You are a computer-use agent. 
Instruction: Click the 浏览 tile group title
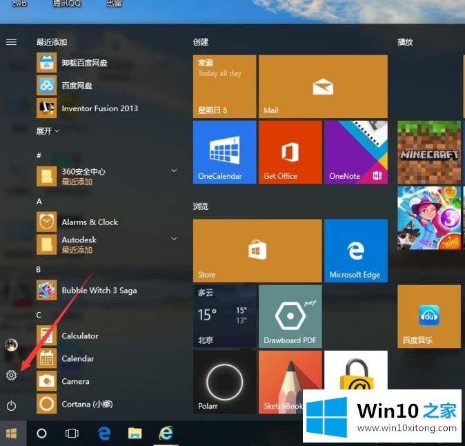coord(201,206)
